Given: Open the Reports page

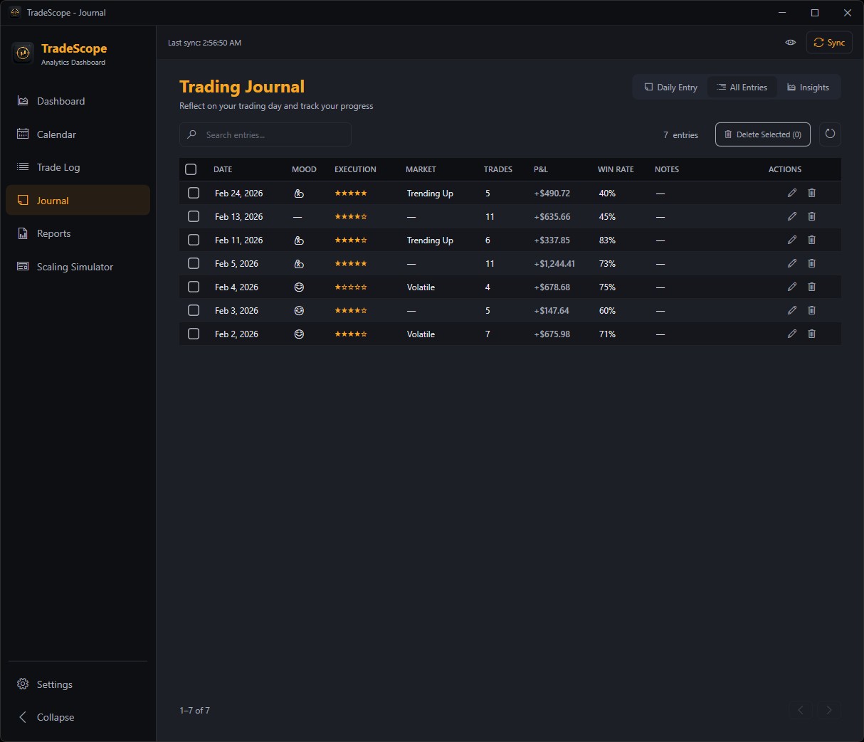Looking at the screenshot, I should (x=53, y=233).
